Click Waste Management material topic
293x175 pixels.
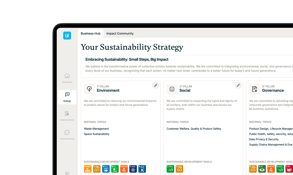point(96,129)
